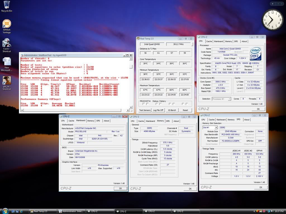
Task: Click the Intel Core 2 Quad logo
Action: 255,53
